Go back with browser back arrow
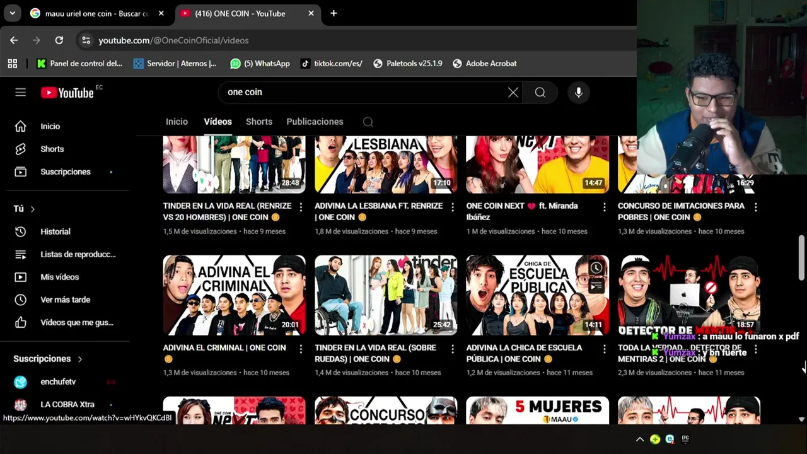807x454 pixels. click(14, 40)
